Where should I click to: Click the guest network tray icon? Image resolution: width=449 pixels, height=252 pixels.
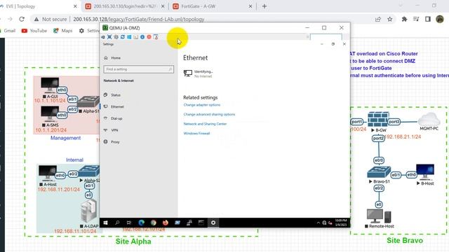point(324,223)
